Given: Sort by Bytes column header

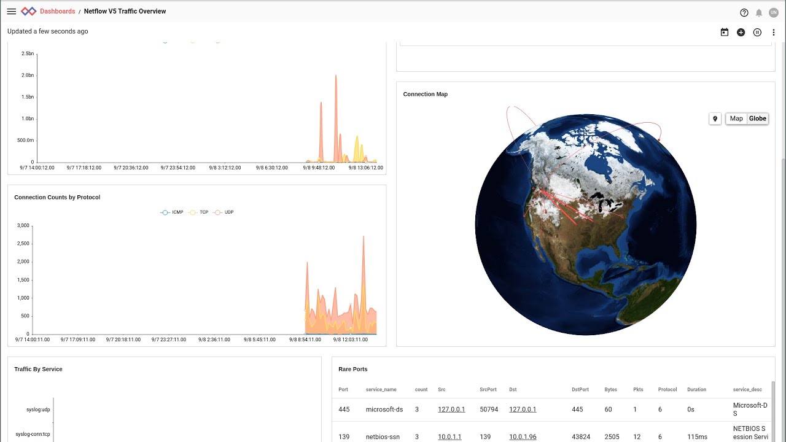Looking at the screenshot, I should (x=611, y=389).
